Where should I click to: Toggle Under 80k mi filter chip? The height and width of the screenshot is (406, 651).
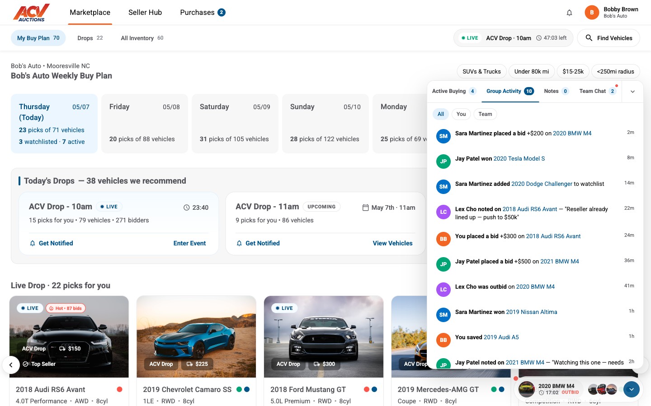click(532, 71)
